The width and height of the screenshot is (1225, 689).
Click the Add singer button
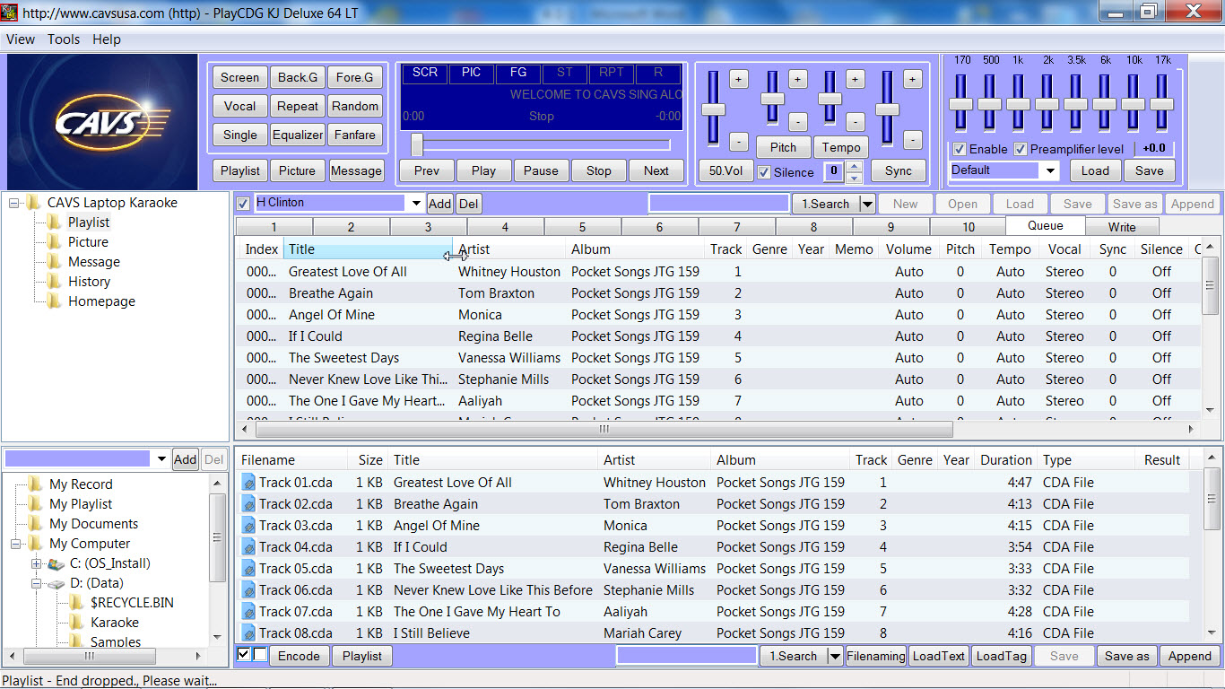pyautogui.click(x=439, y=204)
